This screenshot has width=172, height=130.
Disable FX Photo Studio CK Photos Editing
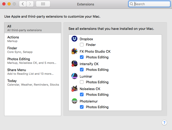pyautogui.click(x=82, y=57)
